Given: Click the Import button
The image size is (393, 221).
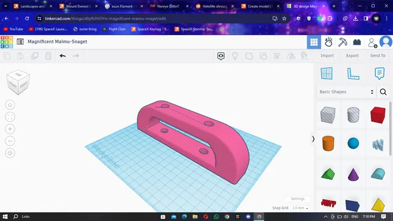Looking at the screenshot, I should point(327,56).
